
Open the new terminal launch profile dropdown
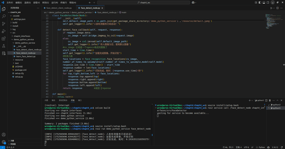click(x=252, y=101)
